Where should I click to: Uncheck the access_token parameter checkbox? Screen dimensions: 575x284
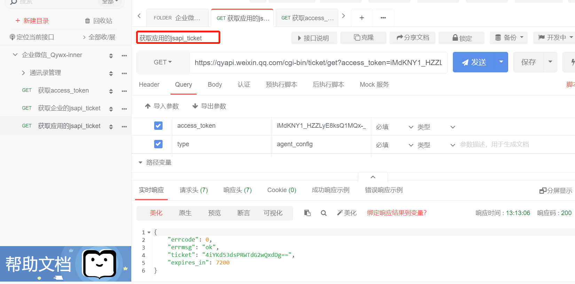pos(158,126)
